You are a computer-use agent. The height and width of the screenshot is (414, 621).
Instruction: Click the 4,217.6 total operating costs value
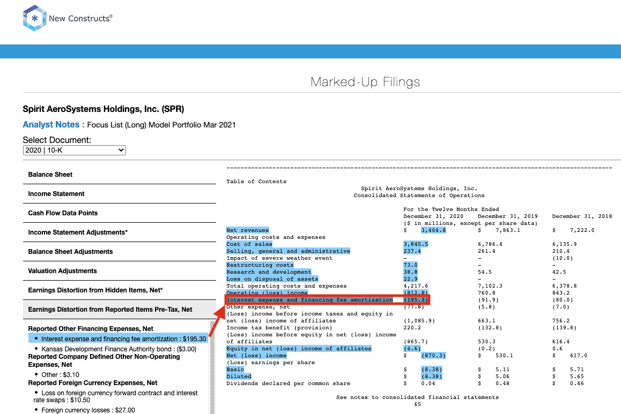coord(416,286)
